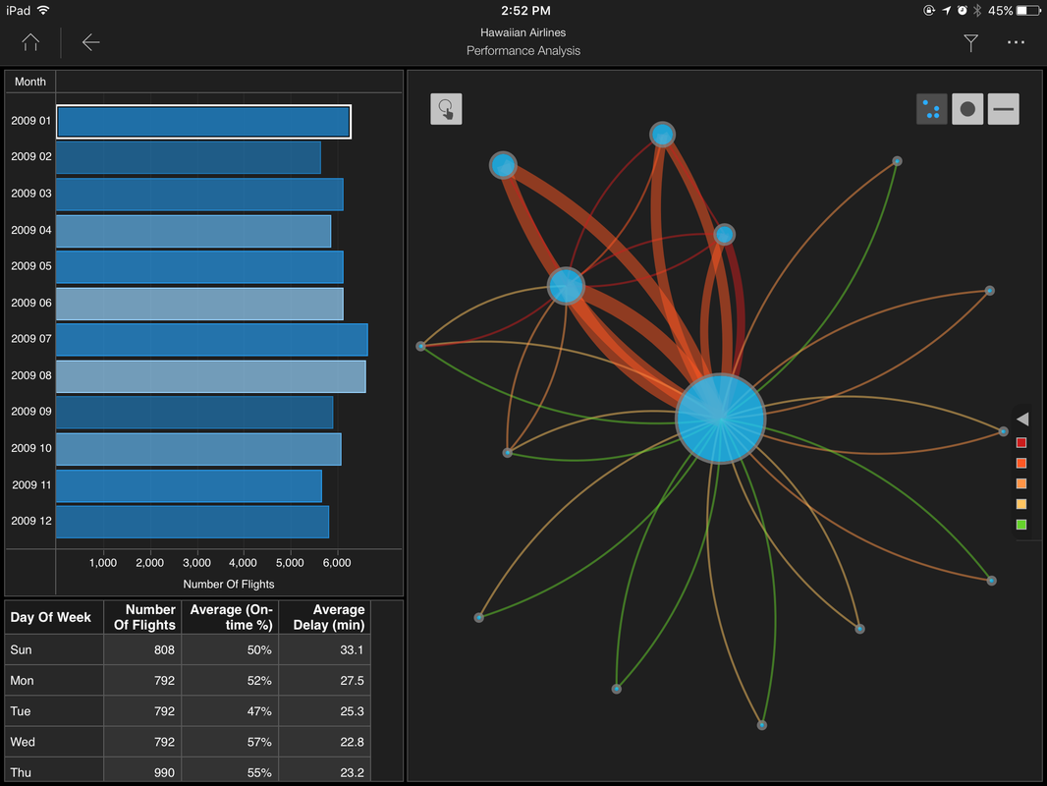
Task: Click the Day Of Week column header
Action: pyautogui.click(x=54, y=617)
